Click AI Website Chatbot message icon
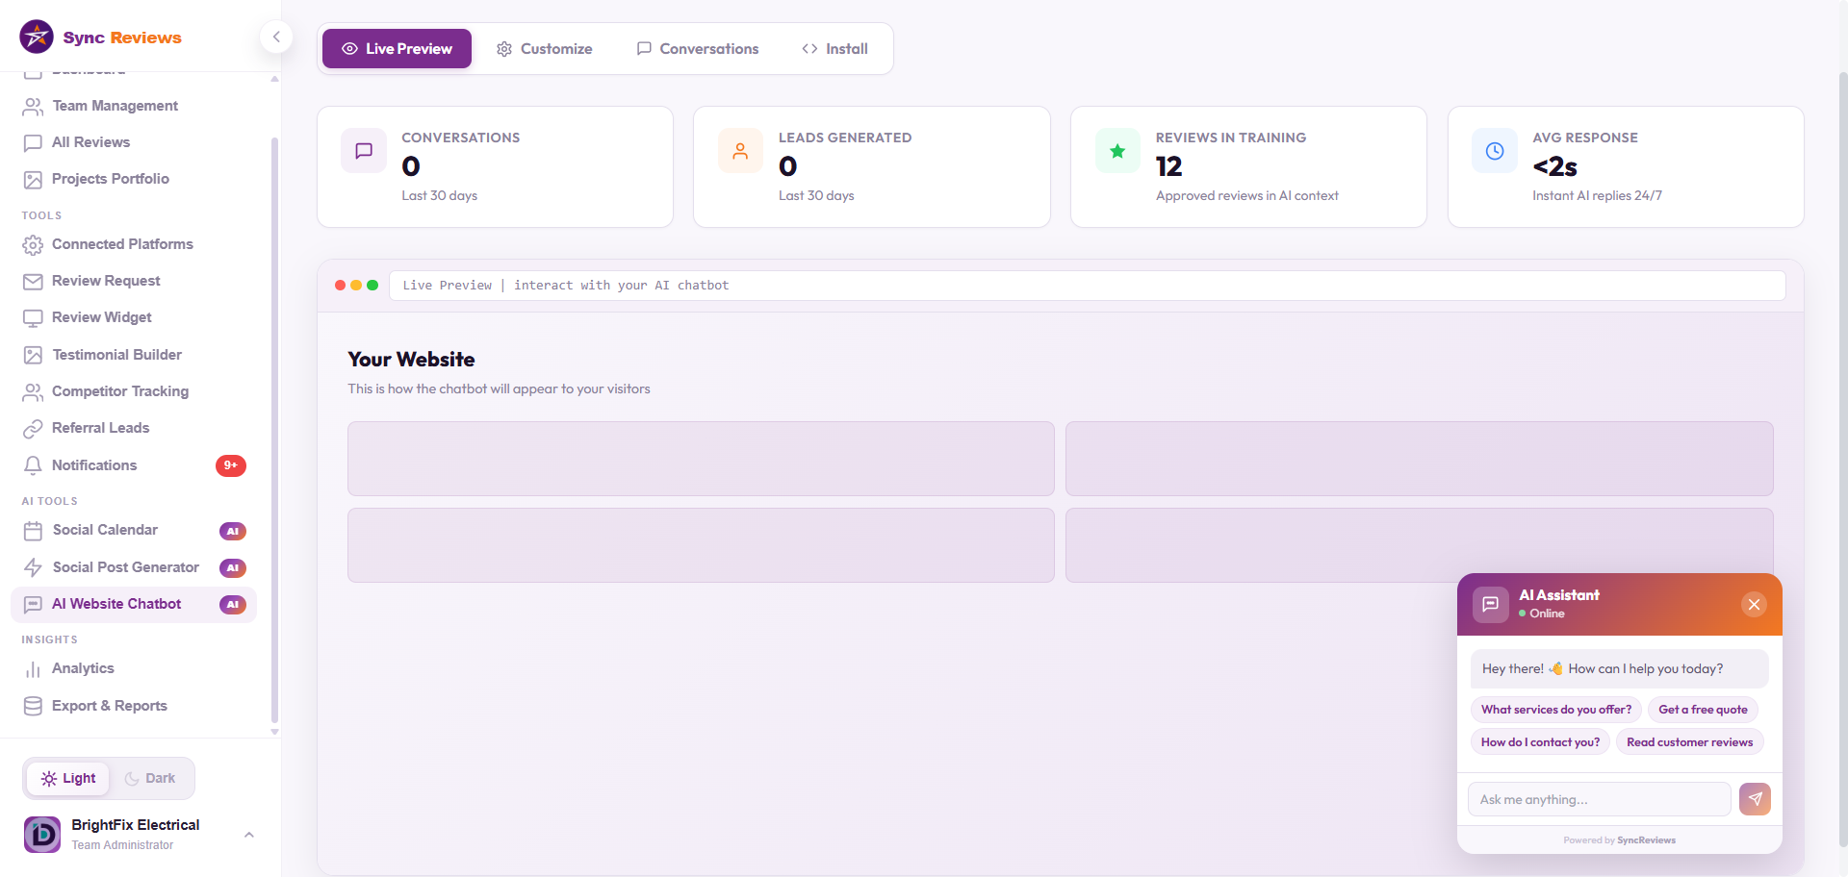 (x=33, y=604)
